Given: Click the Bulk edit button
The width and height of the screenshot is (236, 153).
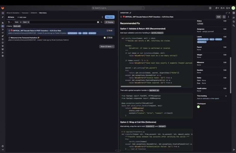Looking at the screenshot, I should point(17,26).
